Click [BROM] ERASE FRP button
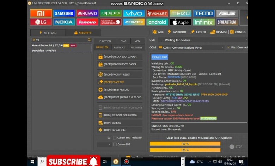 120,82
